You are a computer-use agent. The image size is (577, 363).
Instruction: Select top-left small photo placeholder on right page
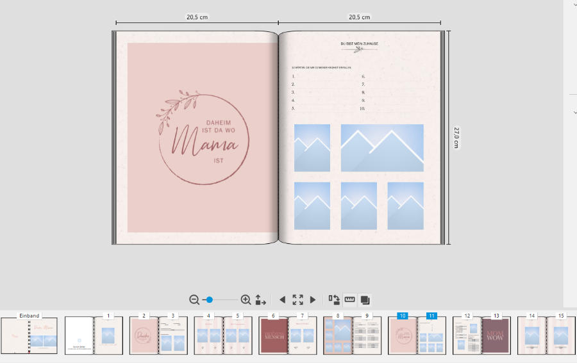312,148
